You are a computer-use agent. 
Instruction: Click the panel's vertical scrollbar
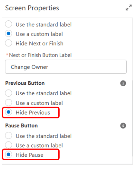pyautogui.click(x=132, y=119)
